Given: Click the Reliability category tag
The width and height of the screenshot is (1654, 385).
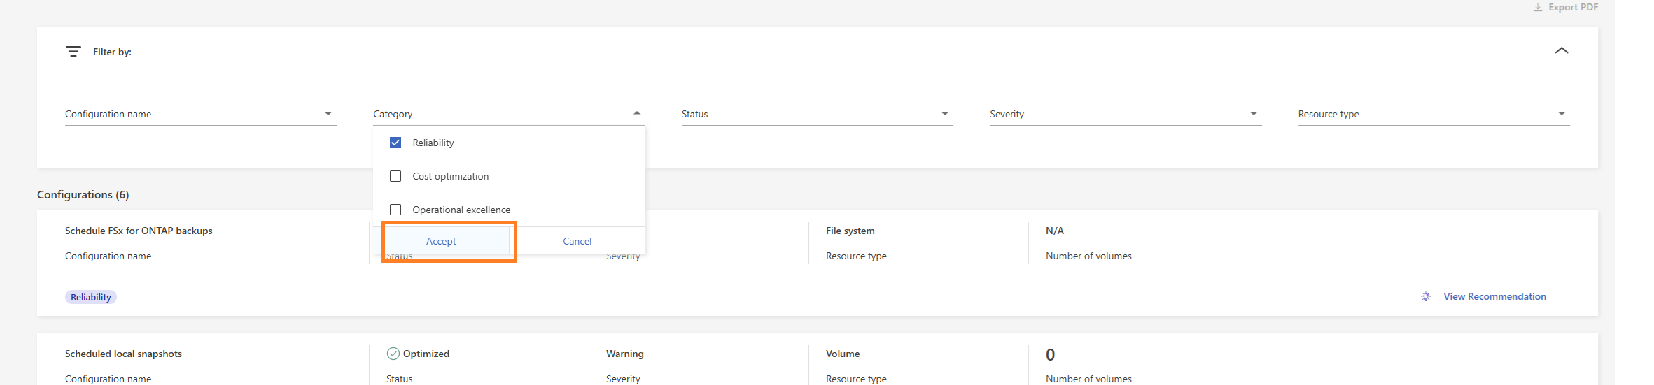Looking at the screenshot, I should point(91,297).
